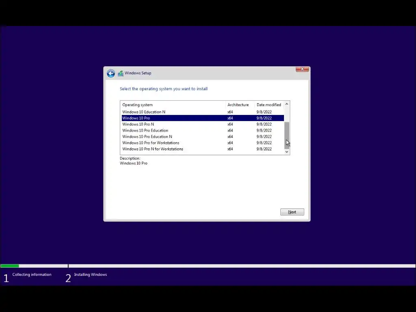Image resolution: width=416 pixels, height=312 pixels.
Task: Click the Date modified column header
Action: coord(269,105)
